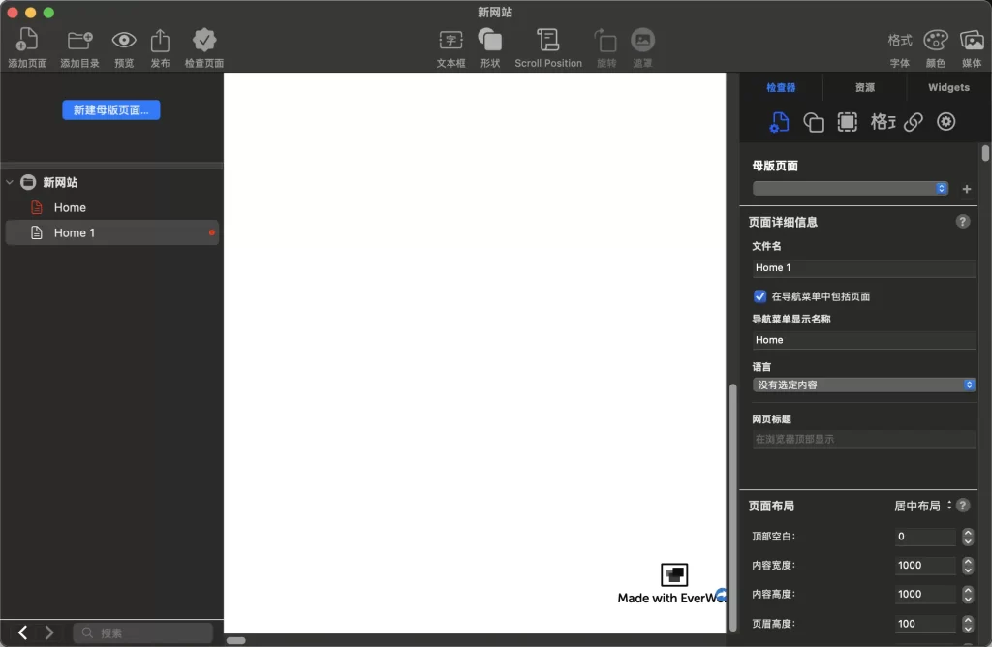This screenshot has height=647, width=992.
Task: Open the Preview (预览) eye icon
Action: coord(124,40)
